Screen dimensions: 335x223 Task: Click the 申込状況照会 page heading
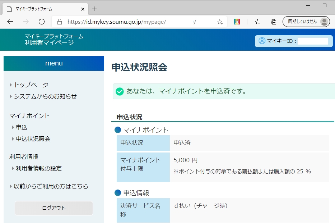139,67
